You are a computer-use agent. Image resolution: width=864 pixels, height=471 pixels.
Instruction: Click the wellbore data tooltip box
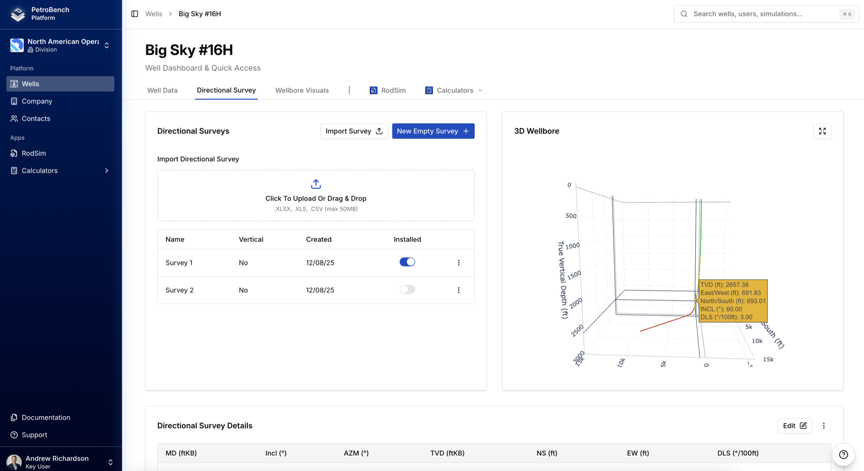pos(733,301)
